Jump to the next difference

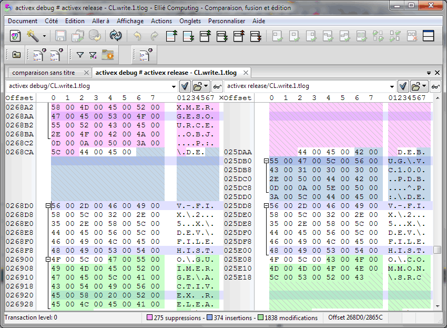pyautogui.click(x=188, y=36)
